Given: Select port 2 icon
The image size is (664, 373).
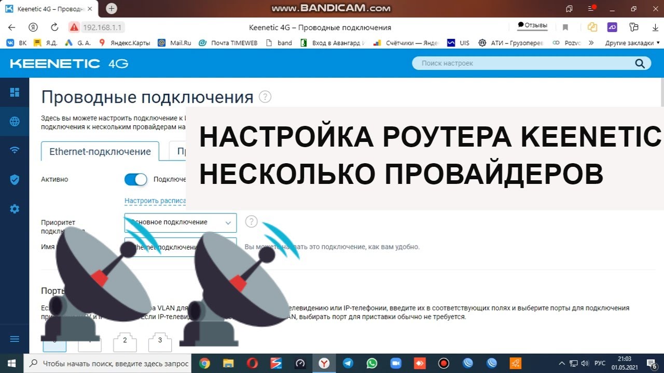Looking at the screenshot, I should point(125,341).
